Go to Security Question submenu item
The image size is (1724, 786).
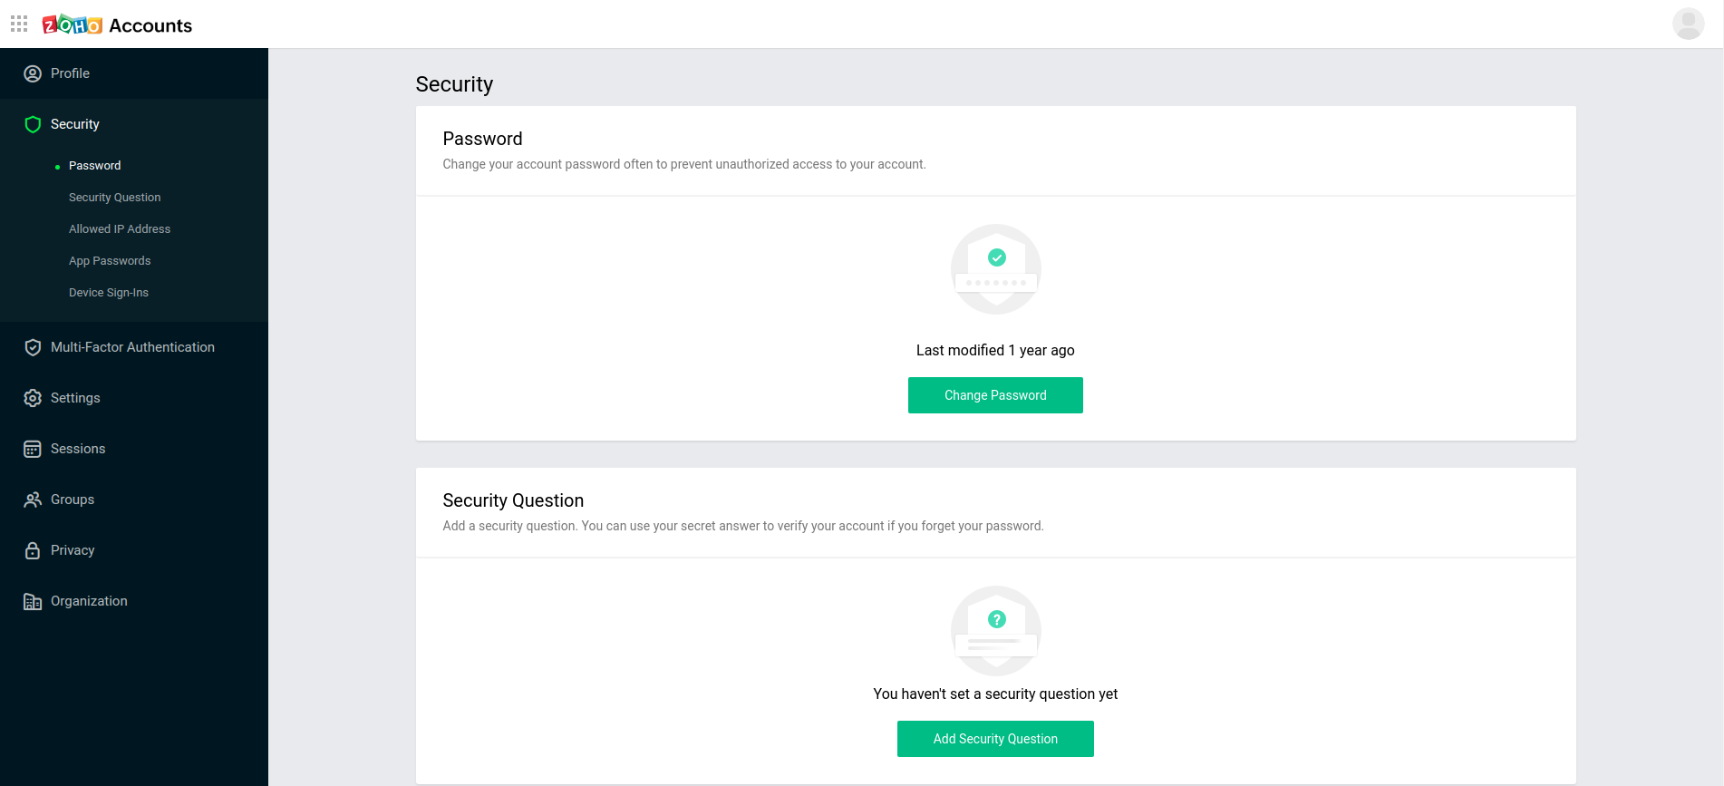coord(114,198)
